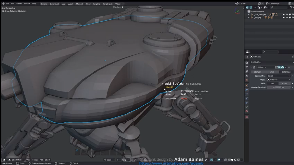Expand the _crab_tank_grp collection
Screen dimensions: 294x165
coord(249,15)
